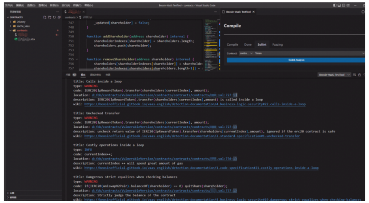Select the Solint tab
Screen dimensions: 369x203
coord(262,45)
